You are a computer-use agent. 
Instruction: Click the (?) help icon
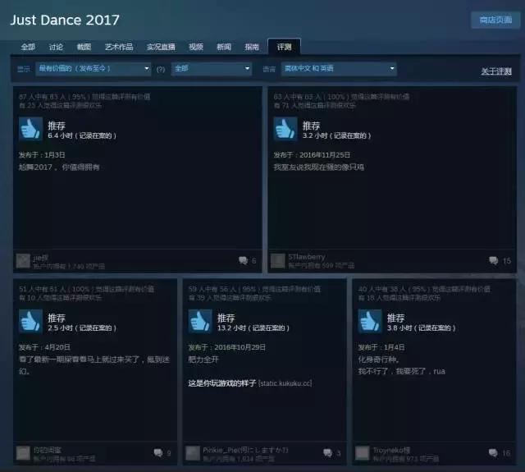point(161,69)
